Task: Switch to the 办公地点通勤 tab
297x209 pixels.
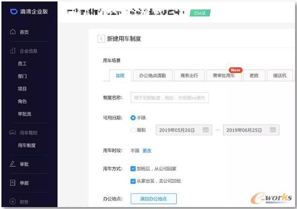Action: 152,76
